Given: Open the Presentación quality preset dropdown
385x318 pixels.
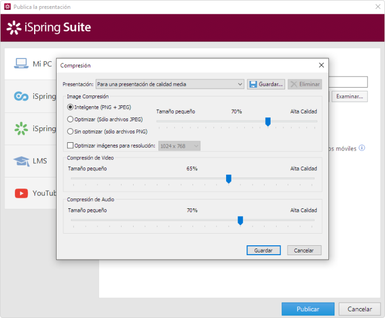Looking at the screenshot, I should point(169,84).
